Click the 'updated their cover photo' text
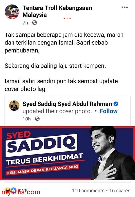 click(x=57, y=111)
